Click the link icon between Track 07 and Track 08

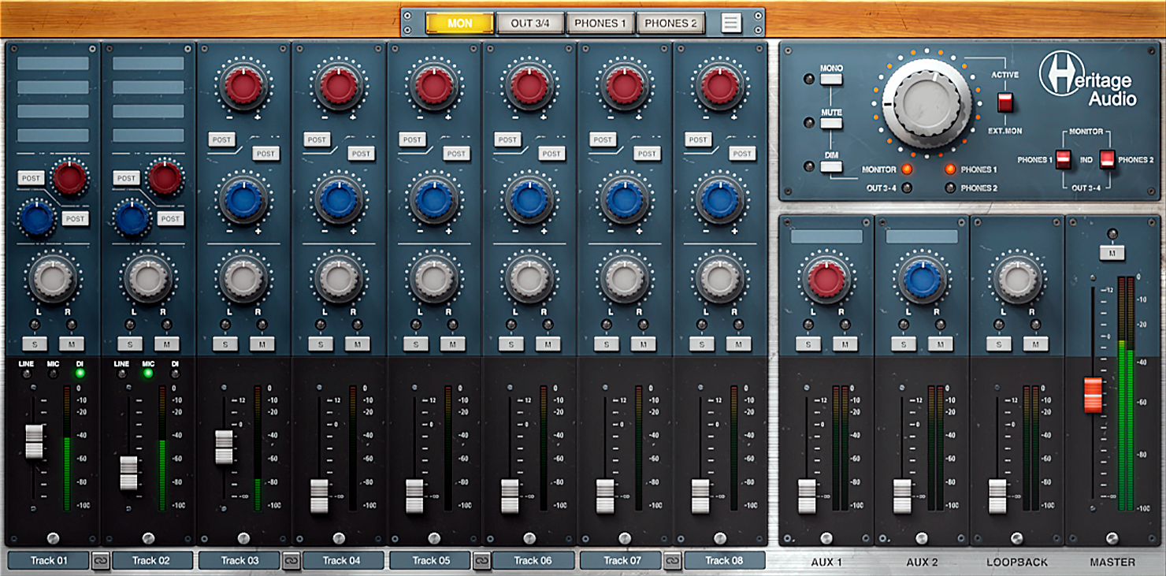coord(672,560)
